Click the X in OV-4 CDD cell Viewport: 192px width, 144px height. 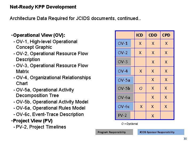153,71
